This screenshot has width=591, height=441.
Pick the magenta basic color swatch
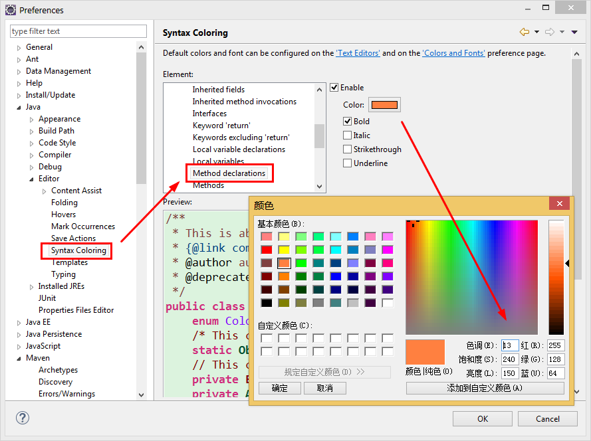coord(388,250)
